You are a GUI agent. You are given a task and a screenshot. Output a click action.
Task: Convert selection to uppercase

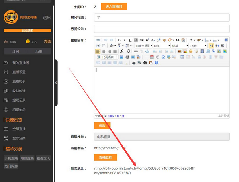click(122, 51)
